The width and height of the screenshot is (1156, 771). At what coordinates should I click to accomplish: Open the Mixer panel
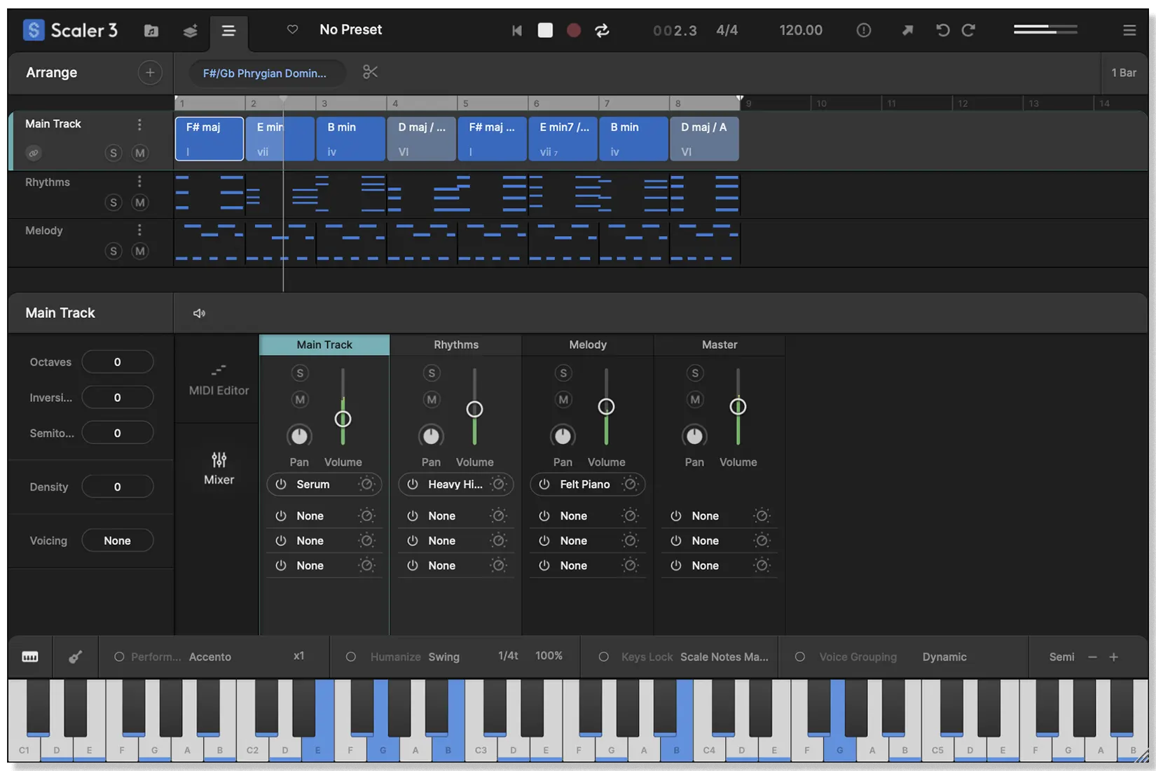click(219, 468)
